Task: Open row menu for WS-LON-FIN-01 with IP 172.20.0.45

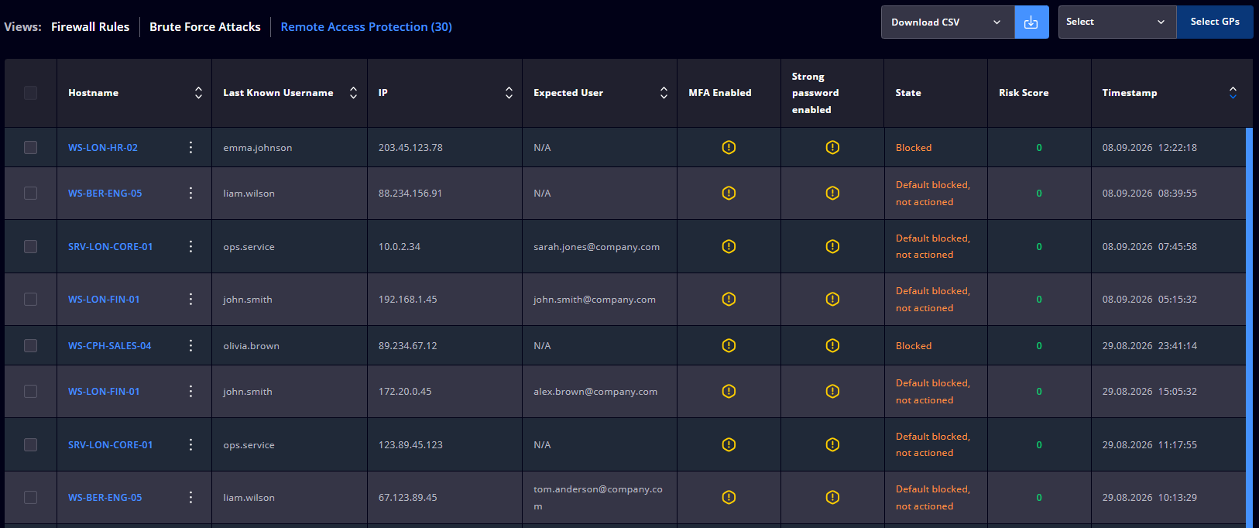Action: pos(190,391)
